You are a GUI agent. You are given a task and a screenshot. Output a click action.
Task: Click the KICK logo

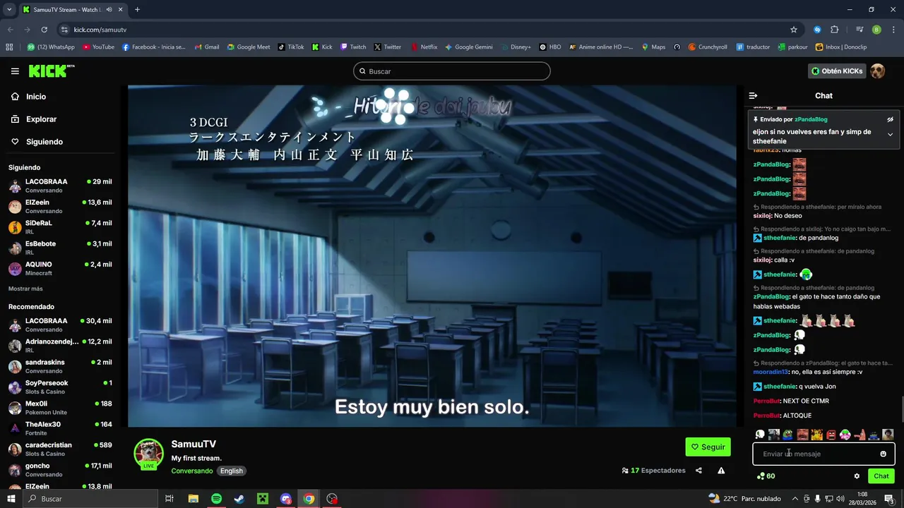[x=51, y=71]
